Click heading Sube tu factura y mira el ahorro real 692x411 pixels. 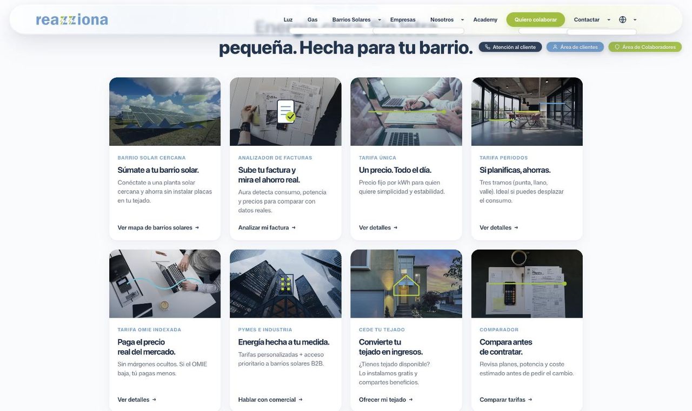(x=269, y=174)
